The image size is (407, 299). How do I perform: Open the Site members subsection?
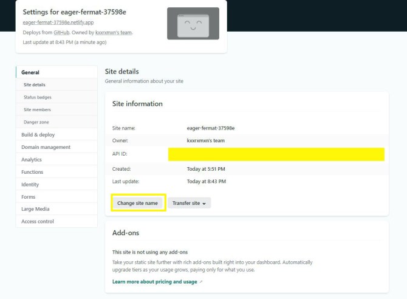click(x=56, y=109)
